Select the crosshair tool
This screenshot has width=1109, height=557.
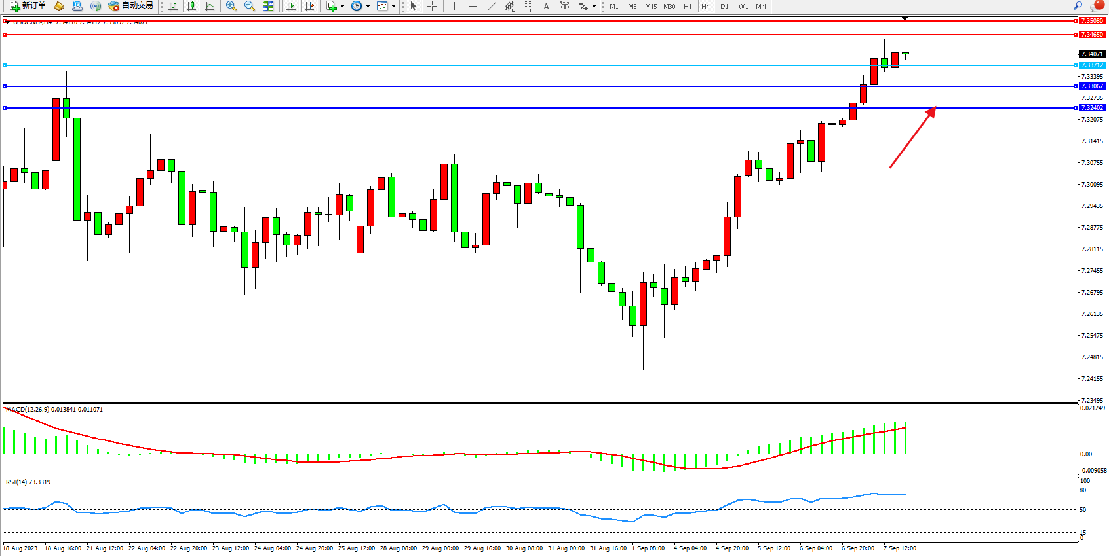pyautogui.click(x=433, y=7)
